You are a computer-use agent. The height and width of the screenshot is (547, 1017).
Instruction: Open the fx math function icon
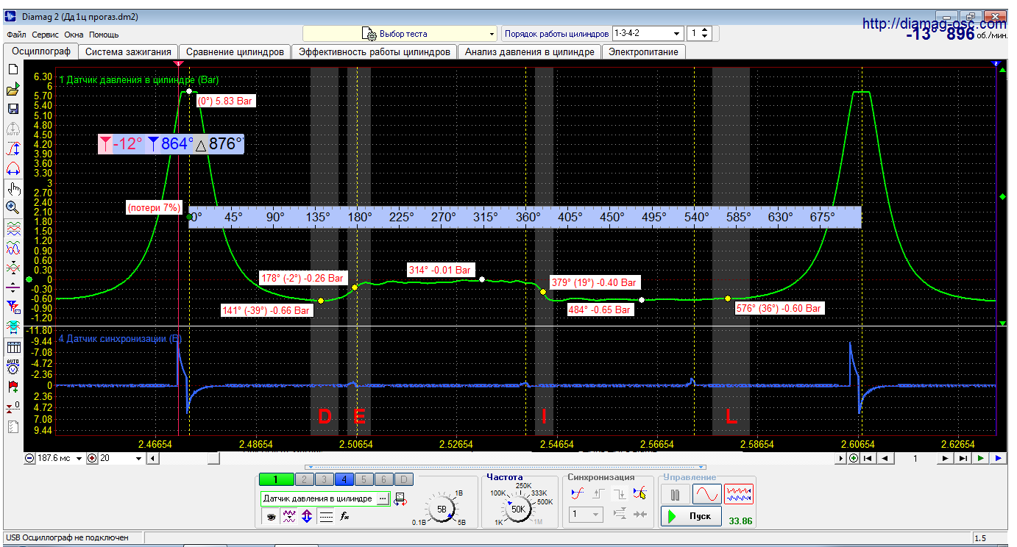[x=344, y=516]
